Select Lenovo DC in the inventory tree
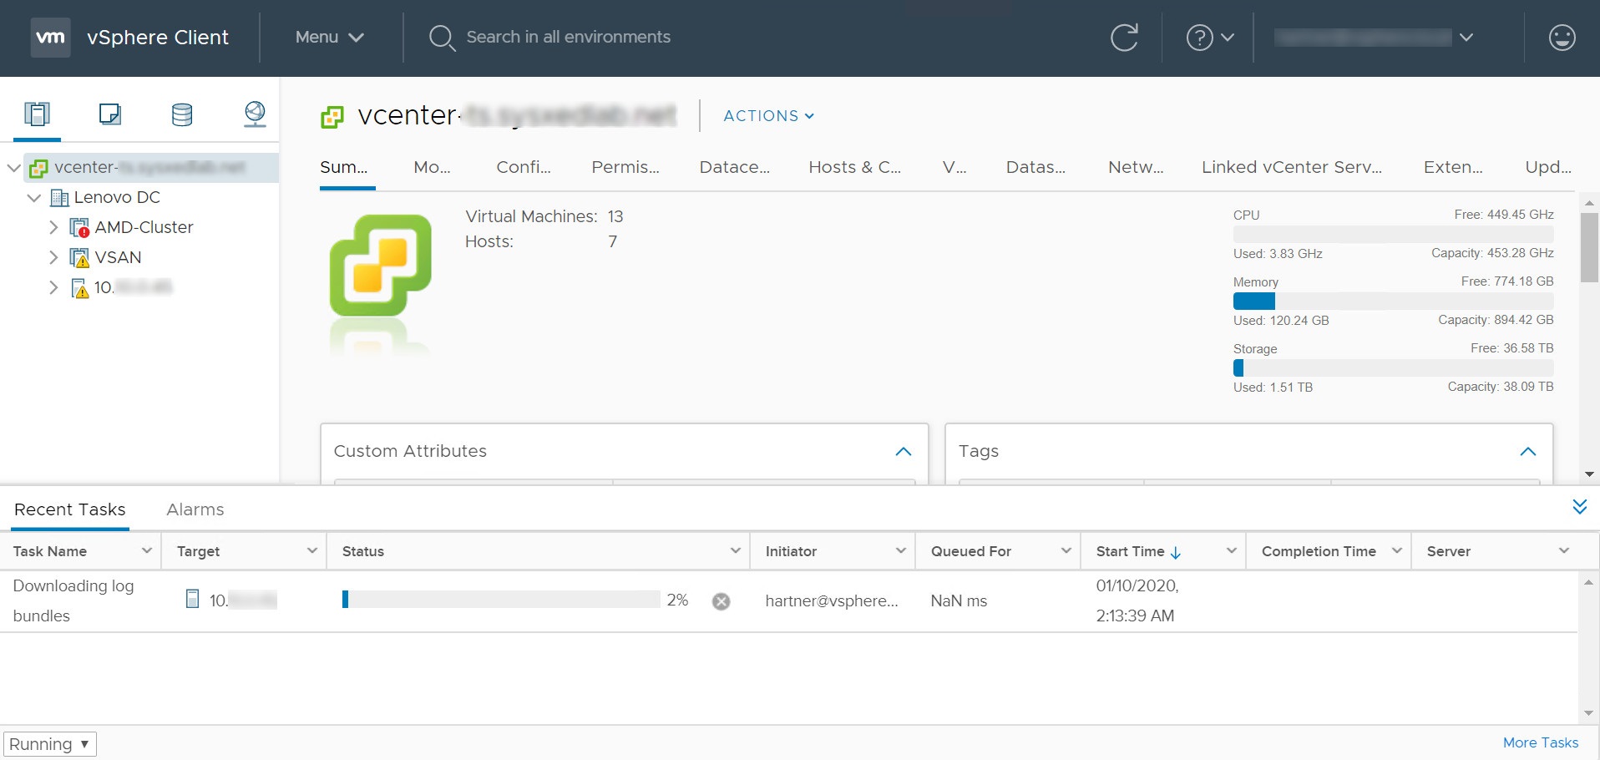The image size is (1600, 760). [x=117, y=197]
